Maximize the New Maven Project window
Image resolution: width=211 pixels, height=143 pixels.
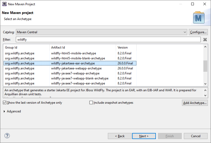[x=193, y=4]
